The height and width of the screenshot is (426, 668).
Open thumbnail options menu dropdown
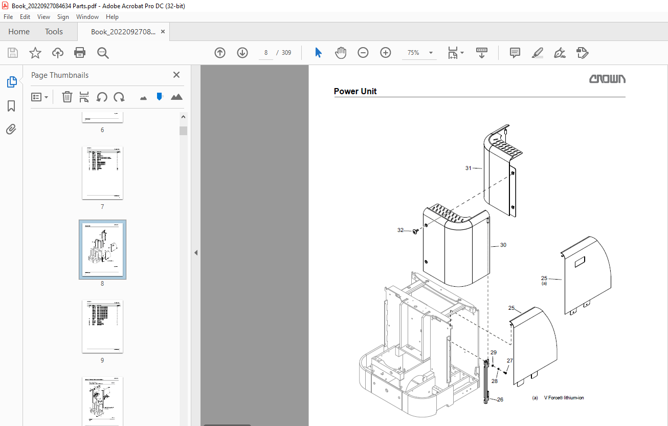coord(39,97)
